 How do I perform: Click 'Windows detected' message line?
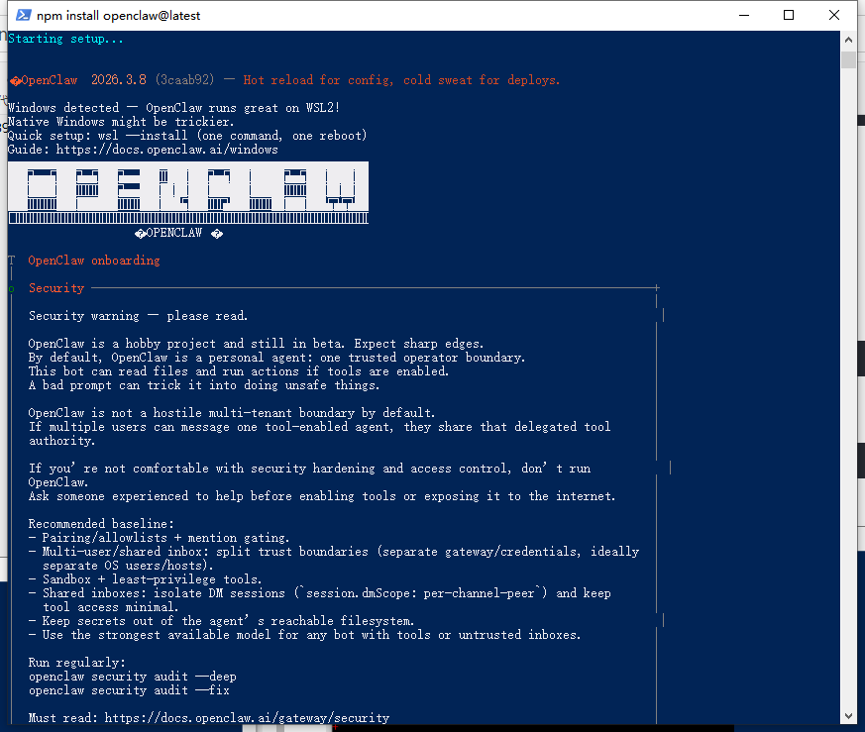click(x=173, y=108)
